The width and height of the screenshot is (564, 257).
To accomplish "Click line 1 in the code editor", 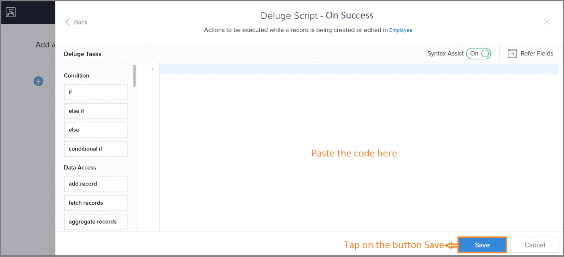I will (x=359, y=69).
